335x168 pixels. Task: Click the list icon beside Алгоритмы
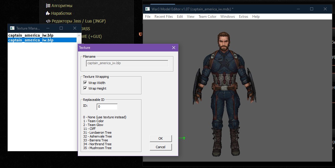coord(48,6)
